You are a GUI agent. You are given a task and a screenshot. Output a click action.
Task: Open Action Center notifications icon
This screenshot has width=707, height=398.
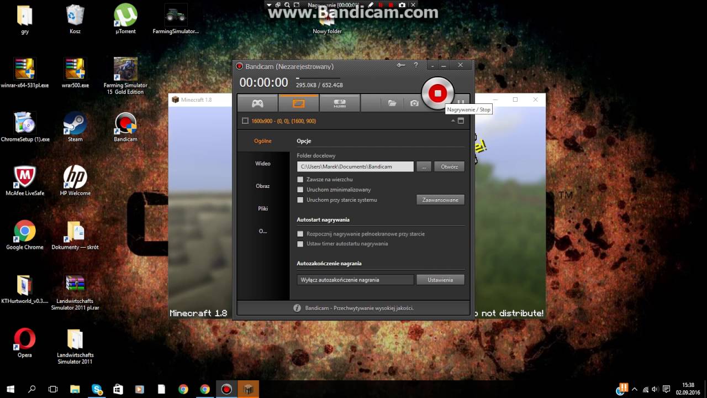[x=667, y=389]
